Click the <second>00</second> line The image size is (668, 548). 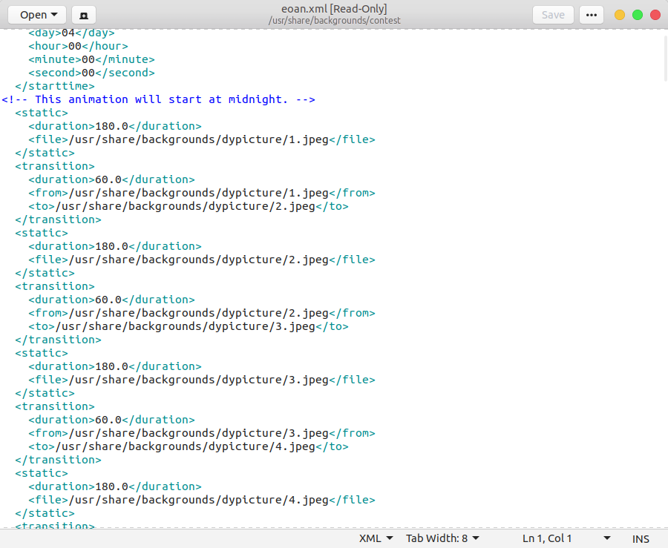[x=91, y=73]
